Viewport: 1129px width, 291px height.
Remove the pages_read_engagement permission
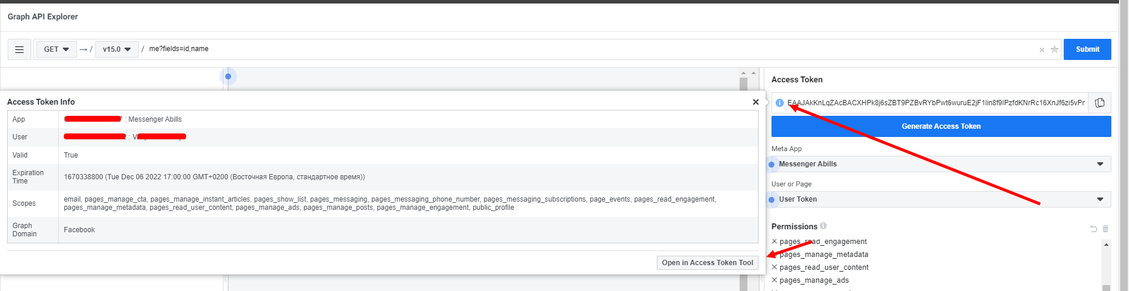pos(774,242)
